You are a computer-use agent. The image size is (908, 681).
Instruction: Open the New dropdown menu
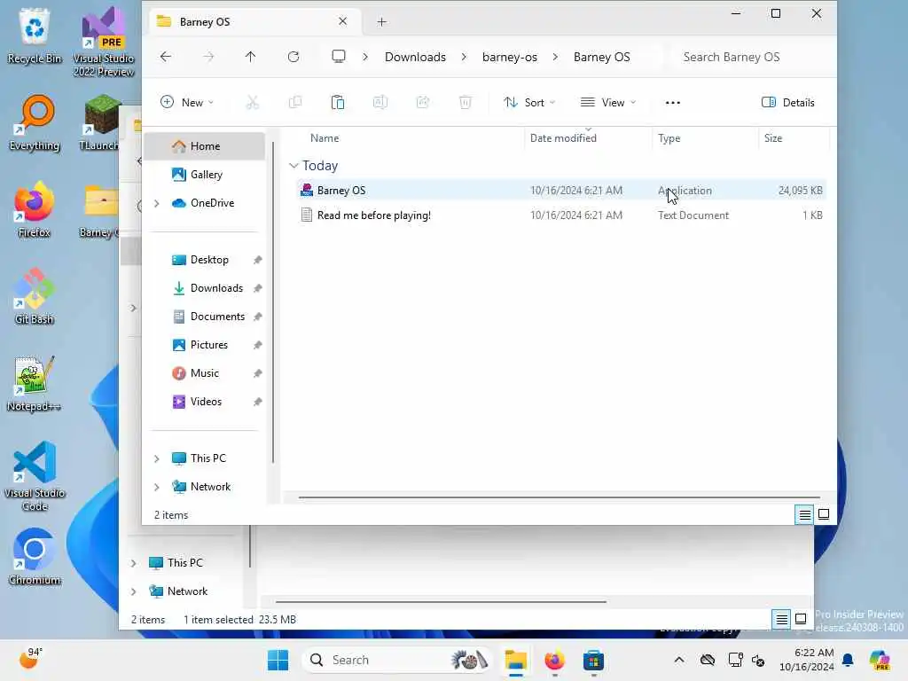coord(187,103)
